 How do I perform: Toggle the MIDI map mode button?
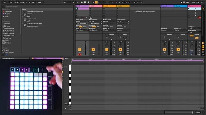[193, 2]
